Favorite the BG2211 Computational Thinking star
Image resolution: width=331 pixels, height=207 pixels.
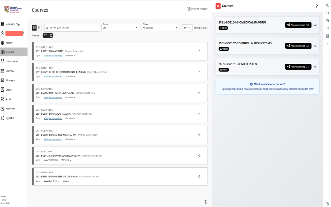199,72
